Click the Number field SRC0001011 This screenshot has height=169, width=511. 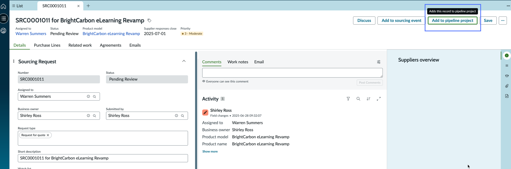point(59,79)
